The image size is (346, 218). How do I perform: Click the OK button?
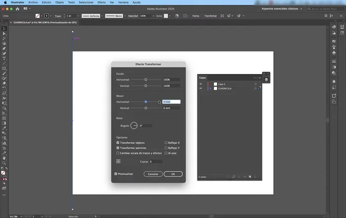pyautogui.click(x=173, y=174)
